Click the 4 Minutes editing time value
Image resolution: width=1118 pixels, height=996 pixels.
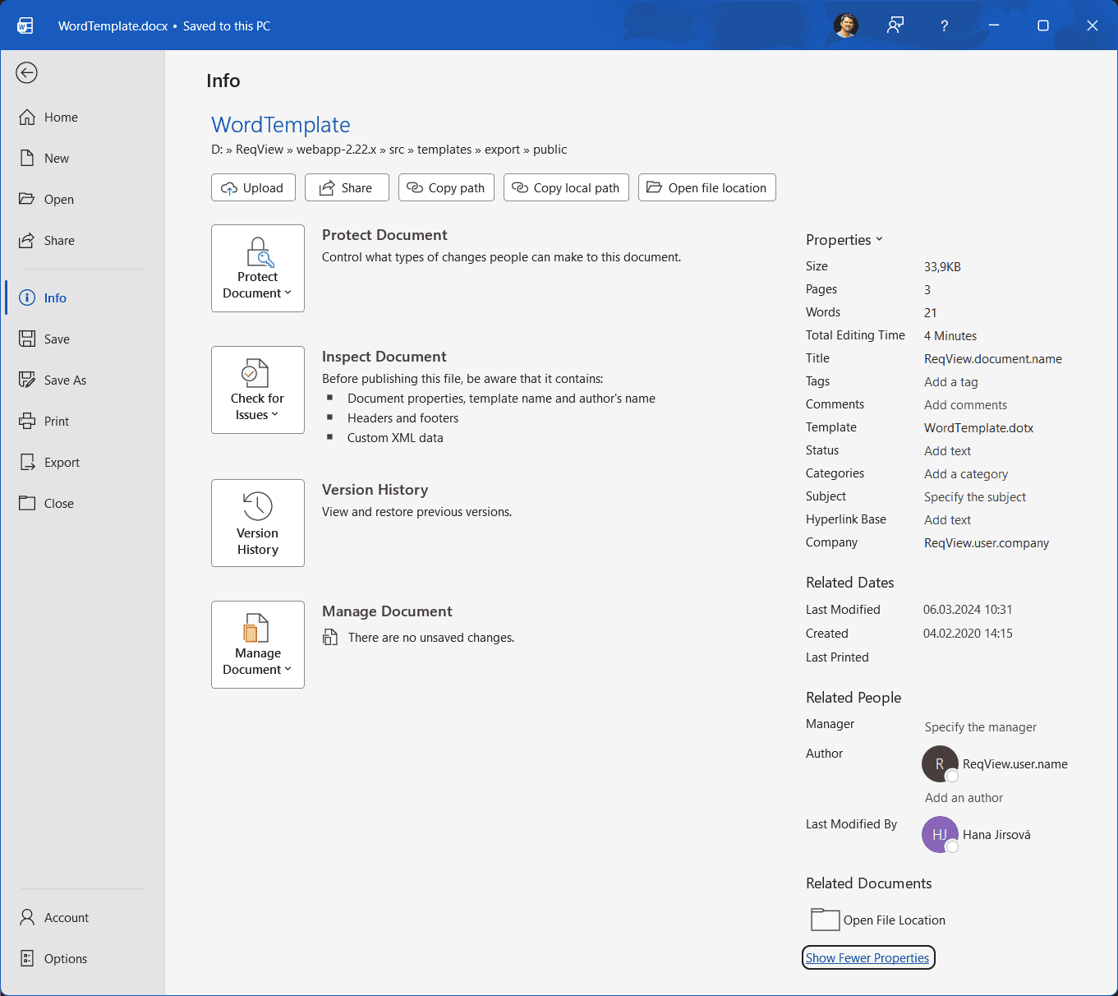(x=950, y=336)
